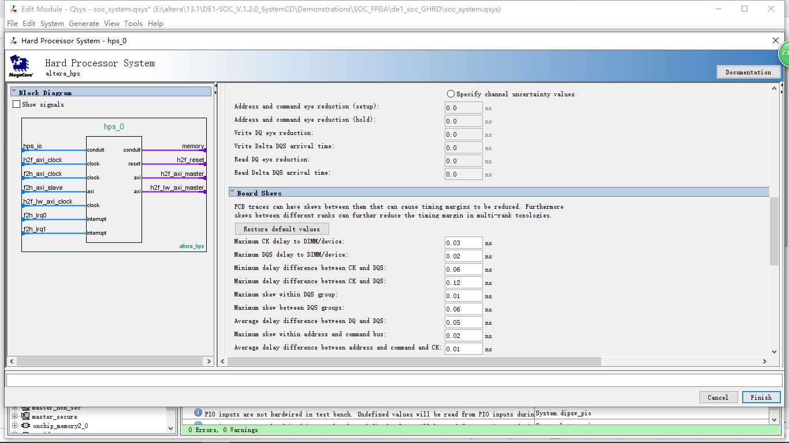
Task: Click the hps_io conduit signal label
Action: click(x=33, y=147)
